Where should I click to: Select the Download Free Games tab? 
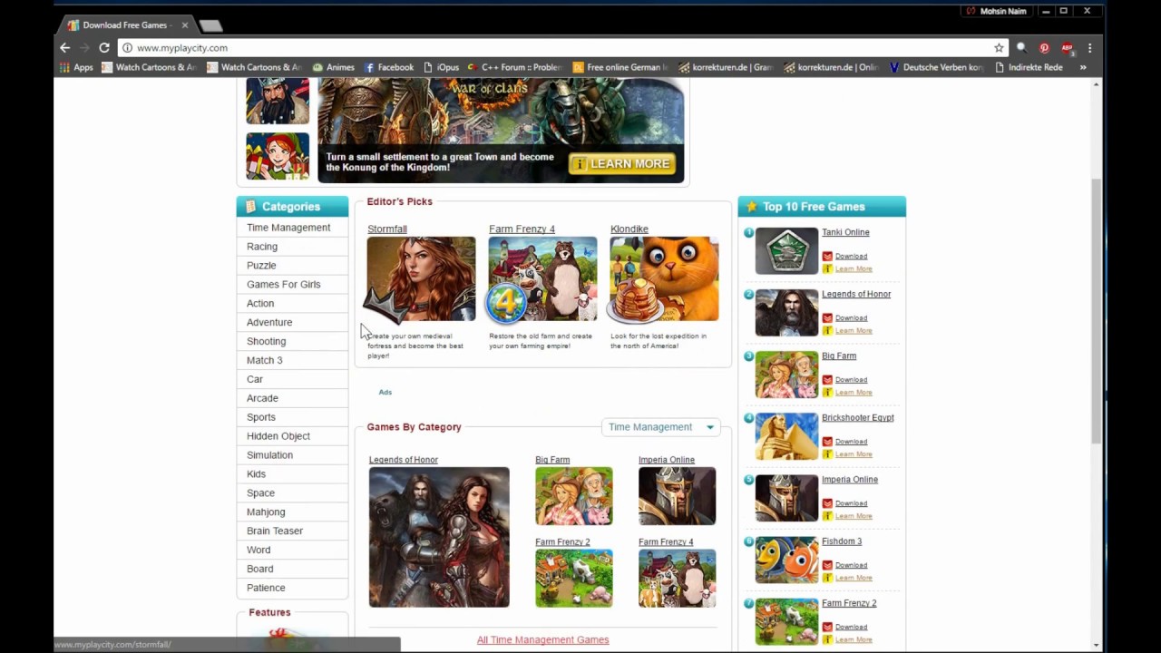[125, 25]
